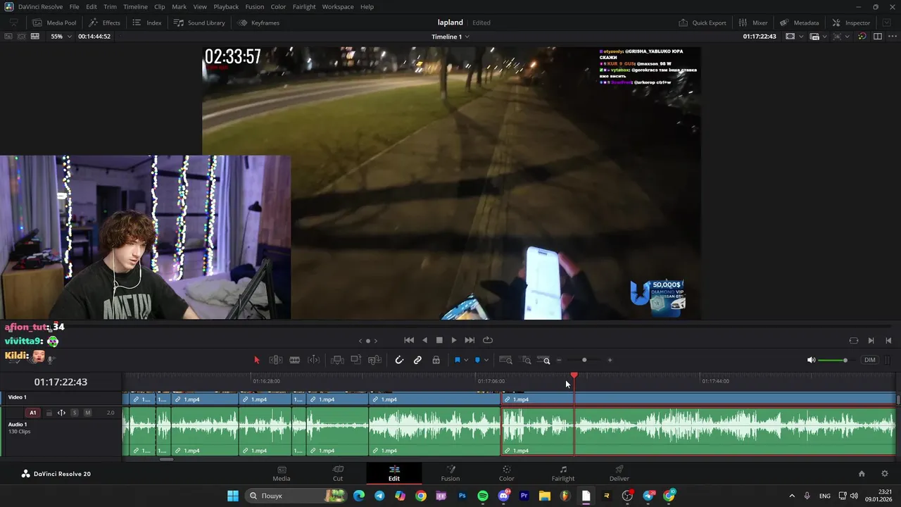Click the Insert Clip icon
Viewport: 901px width, 507px height.
(337, 360)
